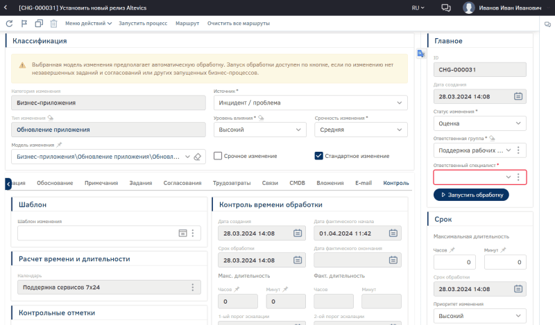Image resolution: width=555 pixels, height=325 pixels.
Task: Switch to the CMDB tab
Action: click(x=297, y=183)
